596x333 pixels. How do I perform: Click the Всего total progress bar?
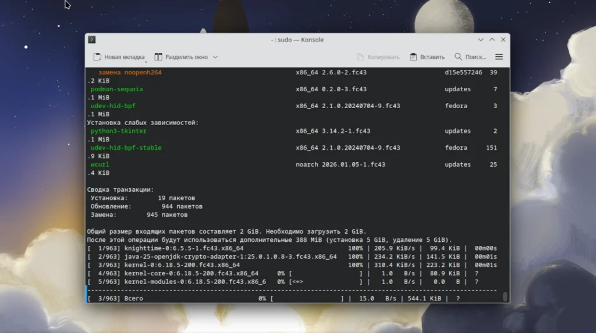tap(307, 299)
